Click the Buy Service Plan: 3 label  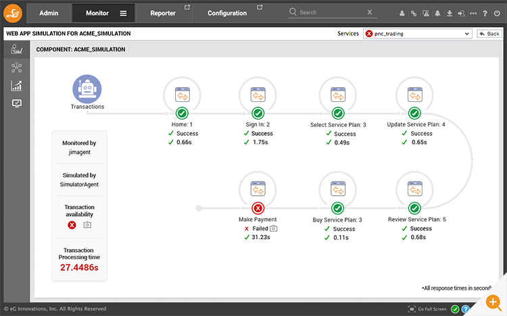click(x=337, y=219)
